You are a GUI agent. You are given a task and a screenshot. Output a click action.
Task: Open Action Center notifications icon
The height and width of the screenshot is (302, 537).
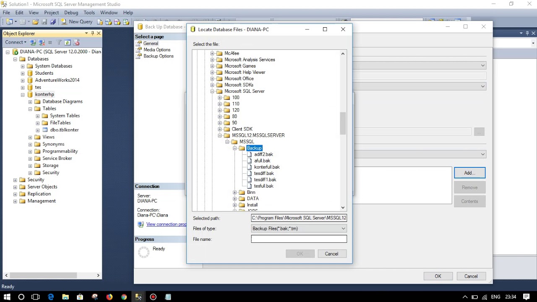point(527,297)
